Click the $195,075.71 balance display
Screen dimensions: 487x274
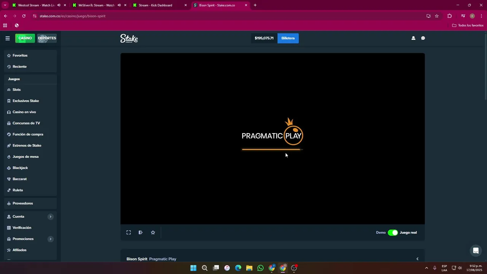pyautogui.click(x=264, y=38)
